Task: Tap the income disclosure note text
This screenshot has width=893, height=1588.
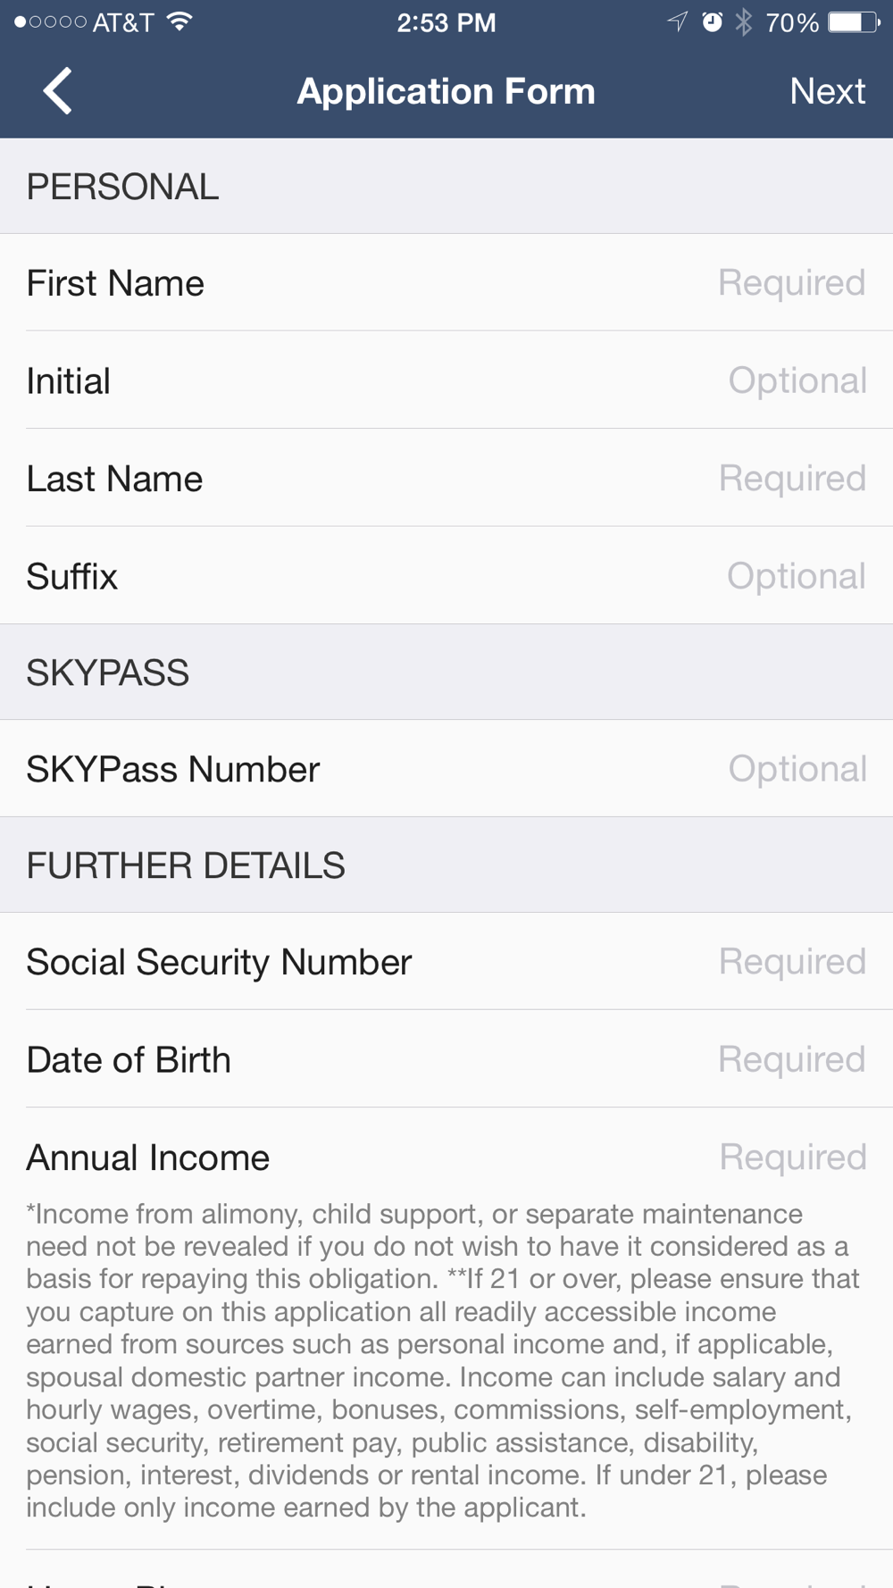Action: pyautogui.click(x=442, y=1360)
